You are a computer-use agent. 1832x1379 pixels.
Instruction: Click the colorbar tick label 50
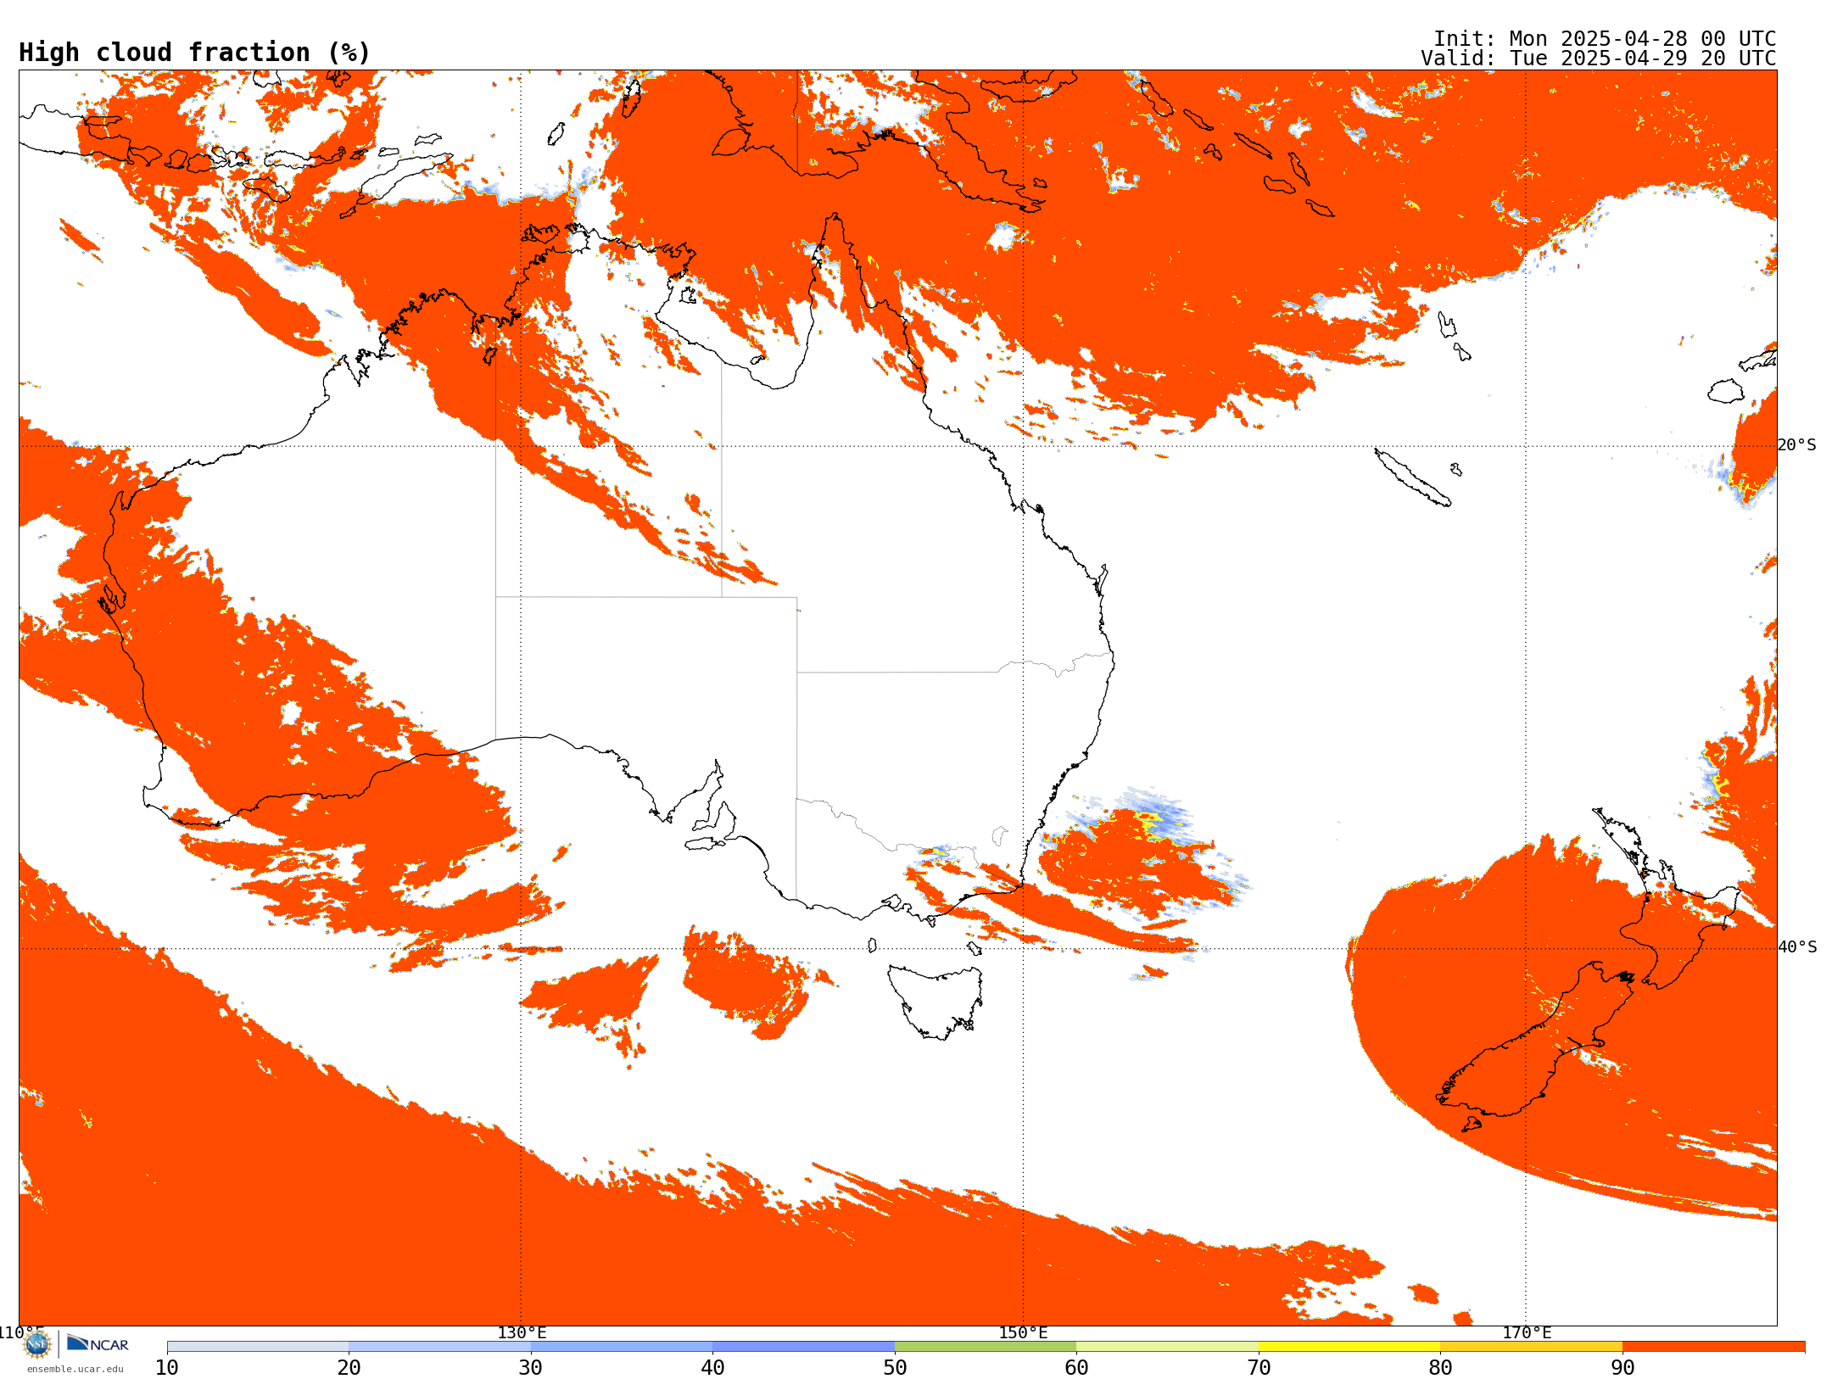[895, 1368]
